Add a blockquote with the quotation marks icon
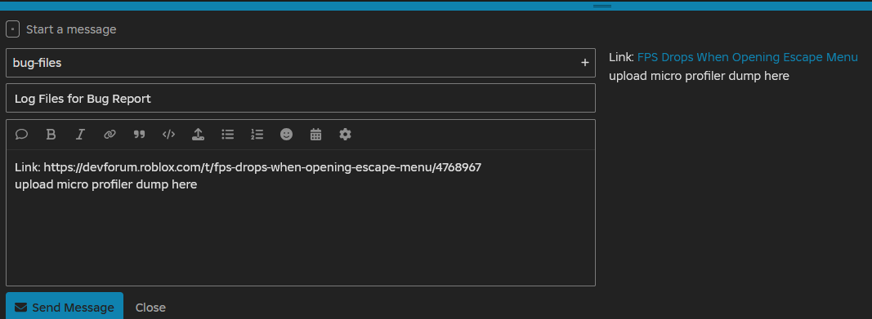The height and width of the screenshot is (319, 872). [139, 135]
